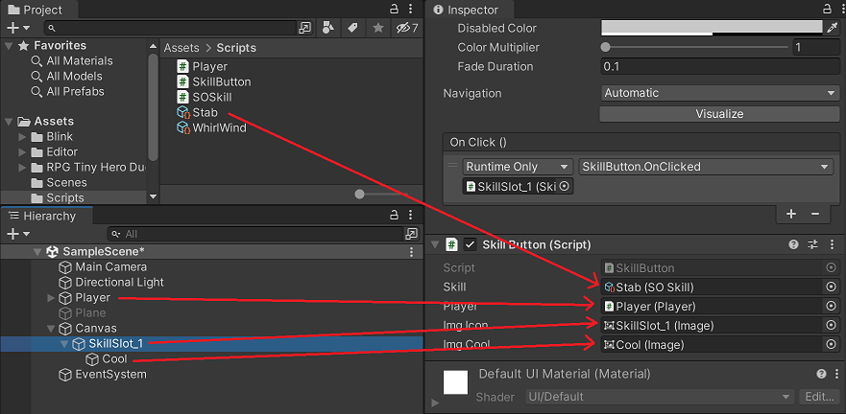Open Hierarchy search in window icon
This screenshot has height=414, width=846.
412,234
